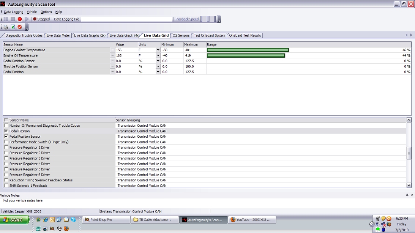Expand data logging toolbar options arrow
This screenshot has height=233, width=415.
(219, 19)
